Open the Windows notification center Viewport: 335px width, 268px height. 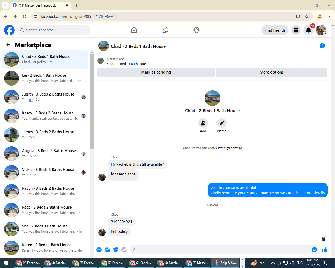tap(326, 263)
